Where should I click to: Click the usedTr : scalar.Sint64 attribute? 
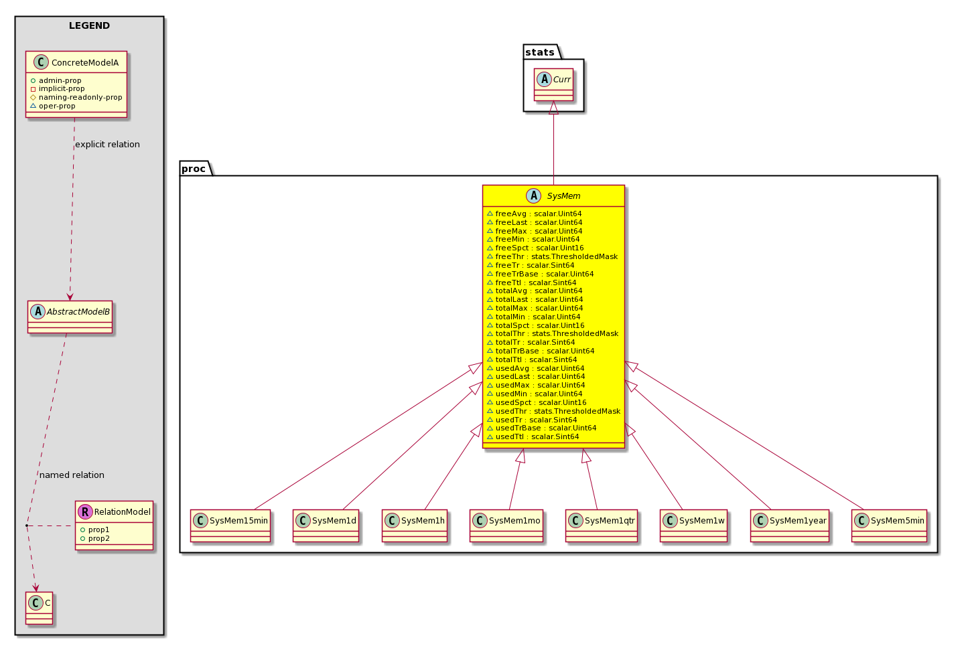pyautogui.click(x=536, y=420)
